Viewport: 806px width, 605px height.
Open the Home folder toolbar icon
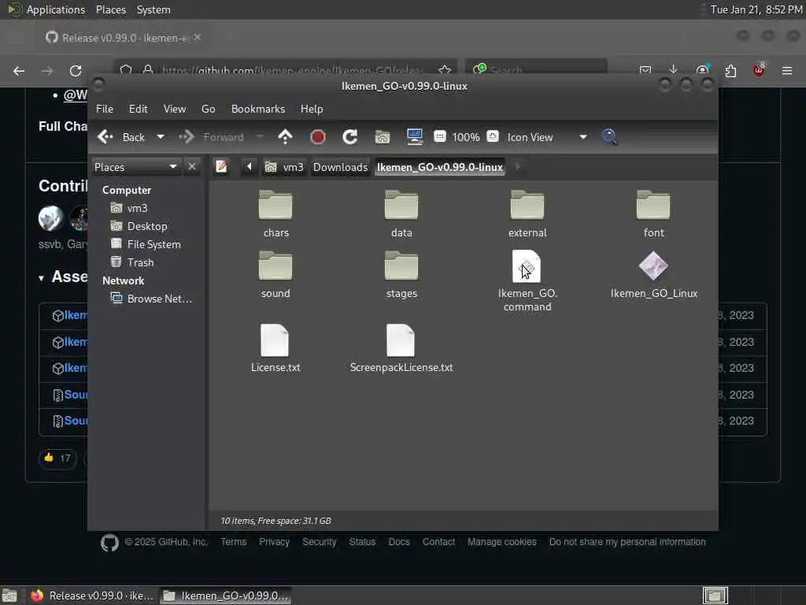point(383,137)
